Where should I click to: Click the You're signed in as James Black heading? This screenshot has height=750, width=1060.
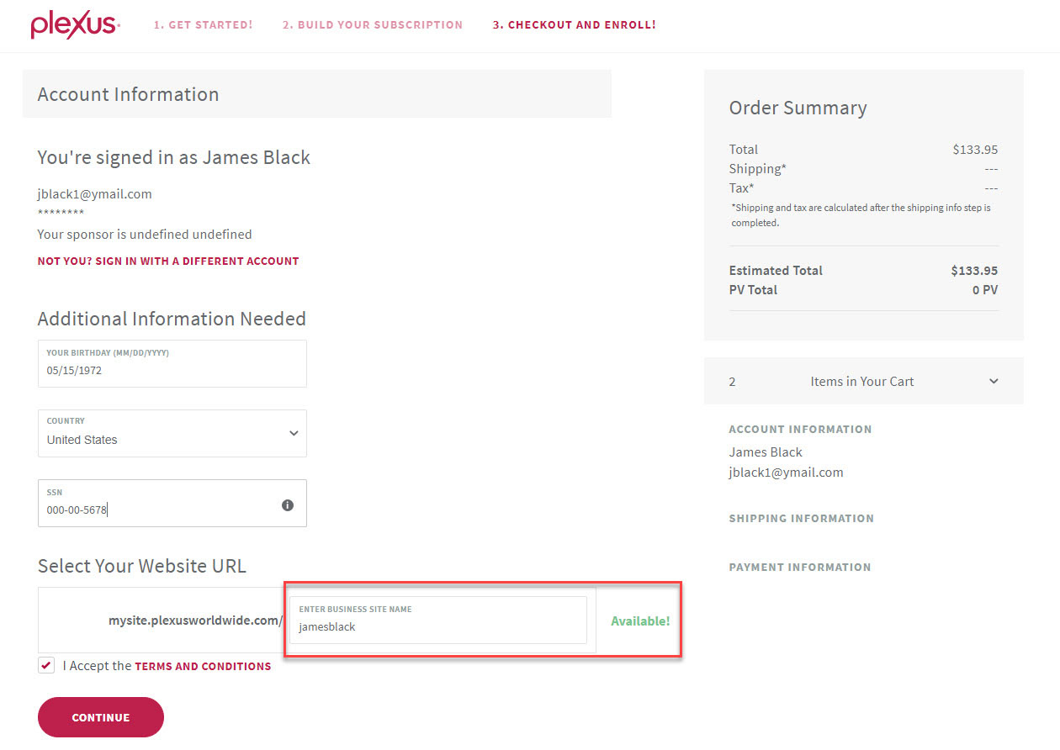coord(174,157)
